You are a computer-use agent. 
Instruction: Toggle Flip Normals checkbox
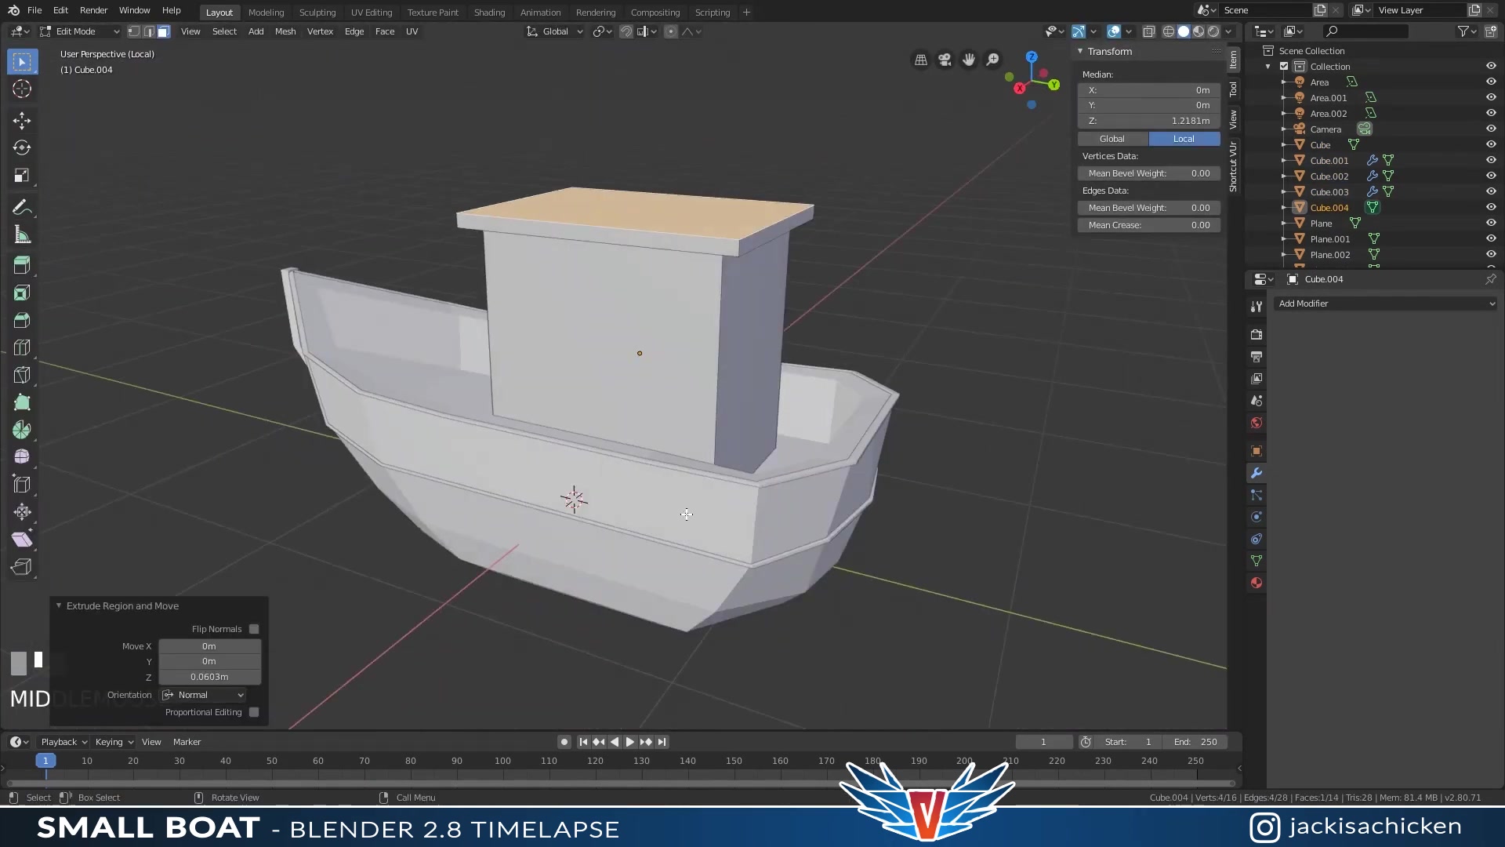click(x=254, y=629)
